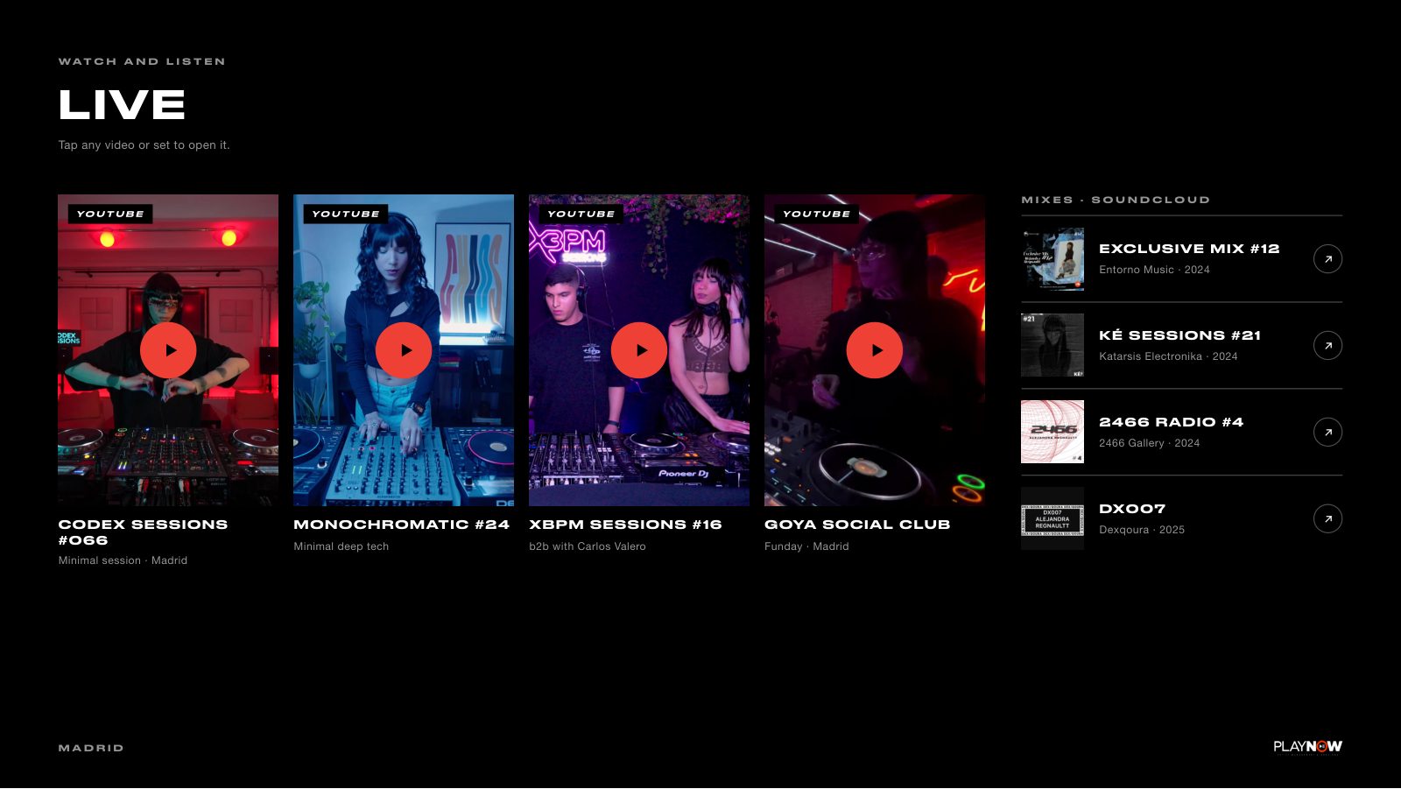The width and height of the screenshot is (1401, 789).
Task: Click the MADRID footer text
Action: tap(91, 748)
